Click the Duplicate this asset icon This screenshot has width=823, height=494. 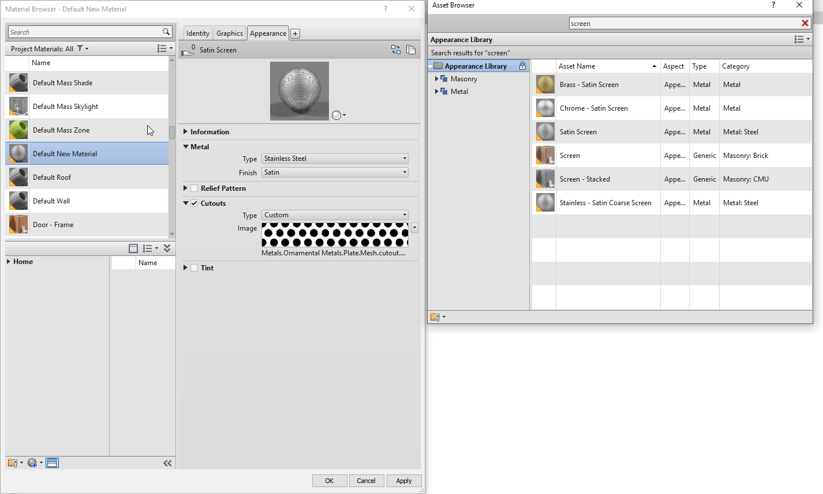pos(411,50)
